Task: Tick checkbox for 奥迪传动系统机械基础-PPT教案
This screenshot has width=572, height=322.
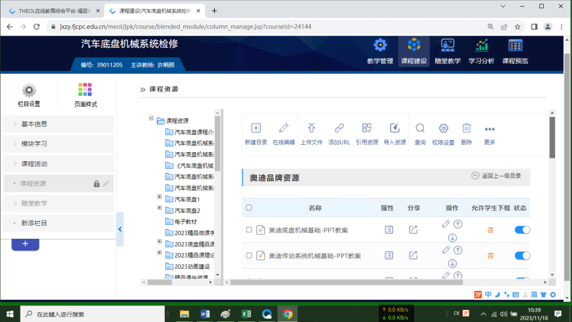Action: (249, 256)
